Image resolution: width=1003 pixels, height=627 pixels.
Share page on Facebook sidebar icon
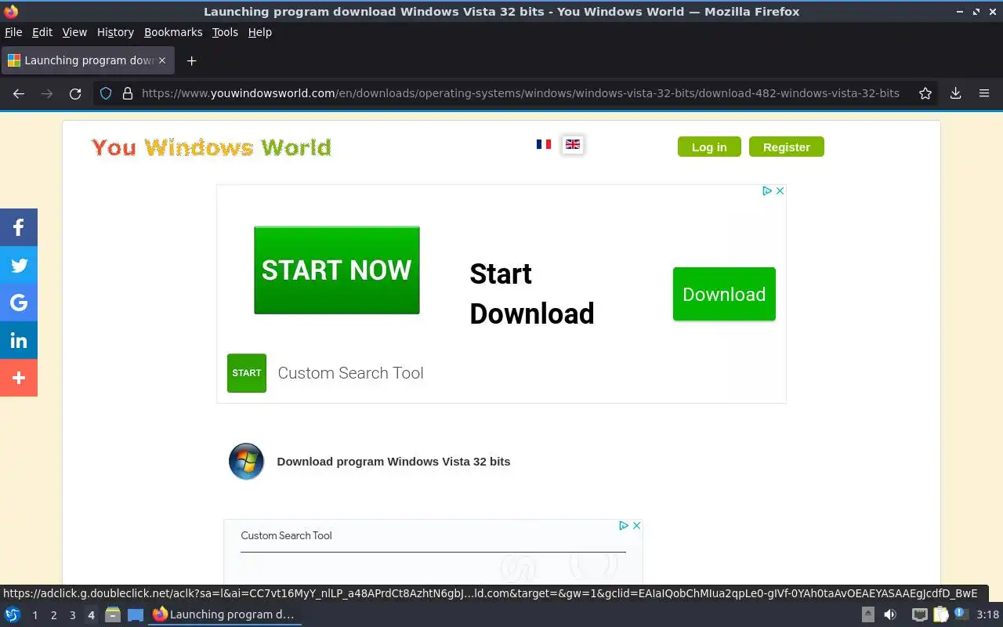pos(19,227)
